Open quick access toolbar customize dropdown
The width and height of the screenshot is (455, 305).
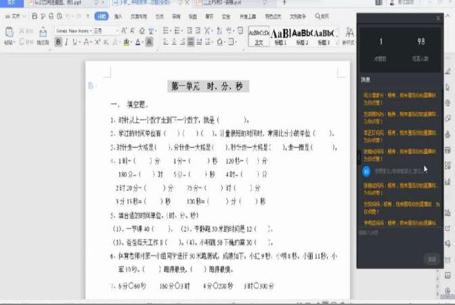[88, 17]
